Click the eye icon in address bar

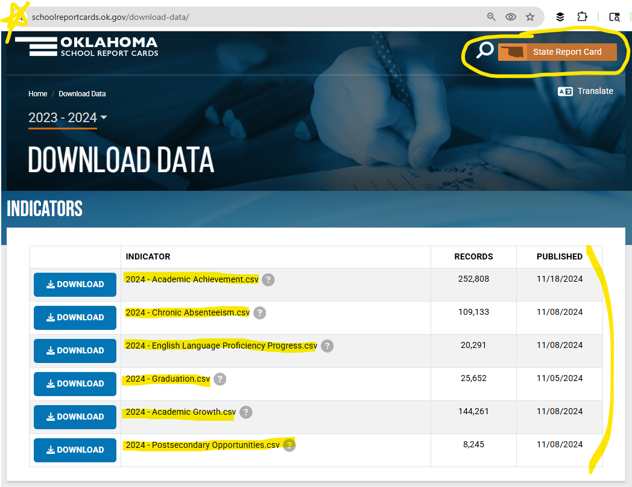[511, 17]
